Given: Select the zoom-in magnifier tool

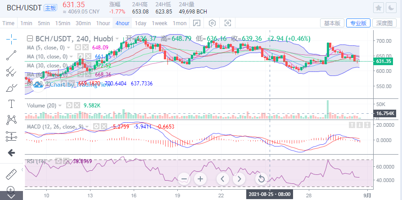Looking at the screenshot, I should (x=10, y=190).
